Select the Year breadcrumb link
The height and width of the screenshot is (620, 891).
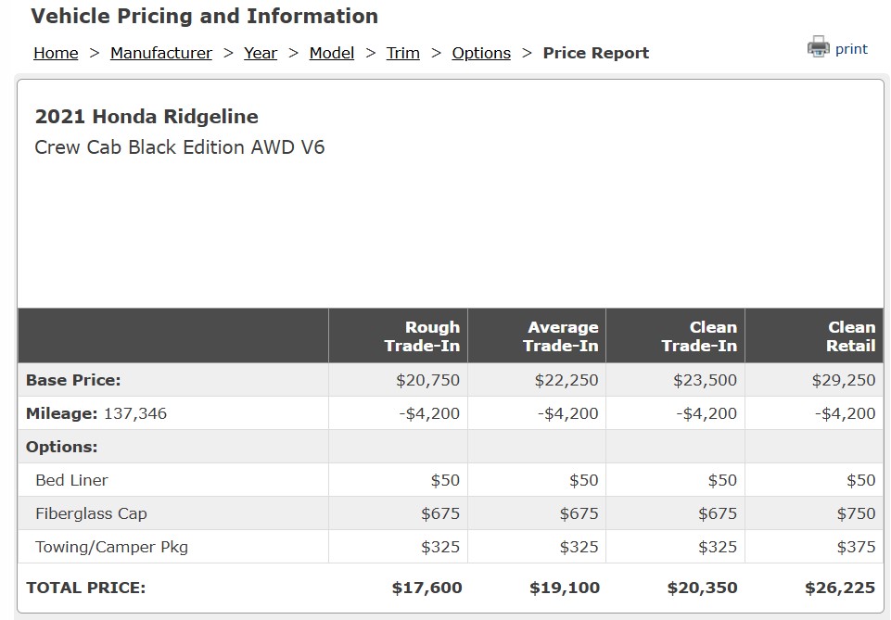click(x=261, y=53)
